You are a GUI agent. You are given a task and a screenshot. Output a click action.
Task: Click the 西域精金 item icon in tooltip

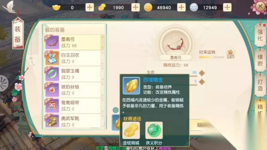click(x=131, y=86)
